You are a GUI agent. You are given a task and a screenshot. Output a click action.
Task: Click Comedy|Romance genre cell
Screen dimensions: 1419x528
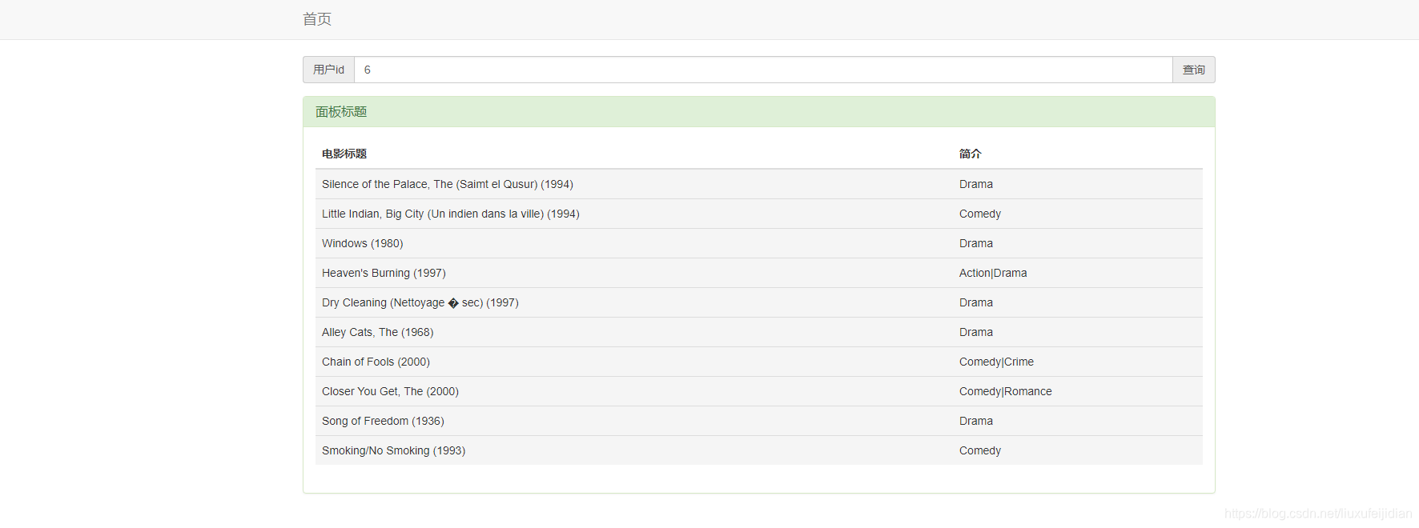[x=1006, y=391]
